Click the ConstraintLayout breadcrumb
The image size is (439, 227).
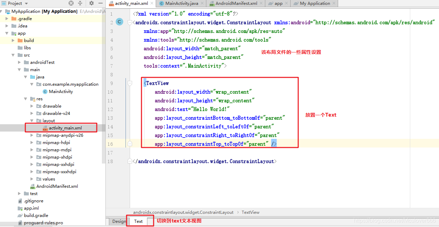click(183, 212)
